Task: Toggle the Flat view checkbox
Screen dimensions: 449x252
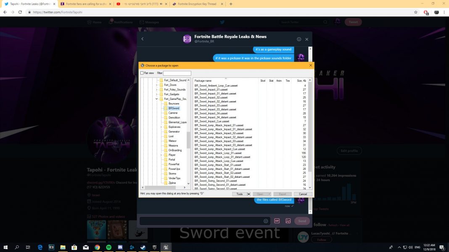Action: (x=142, y=73)
